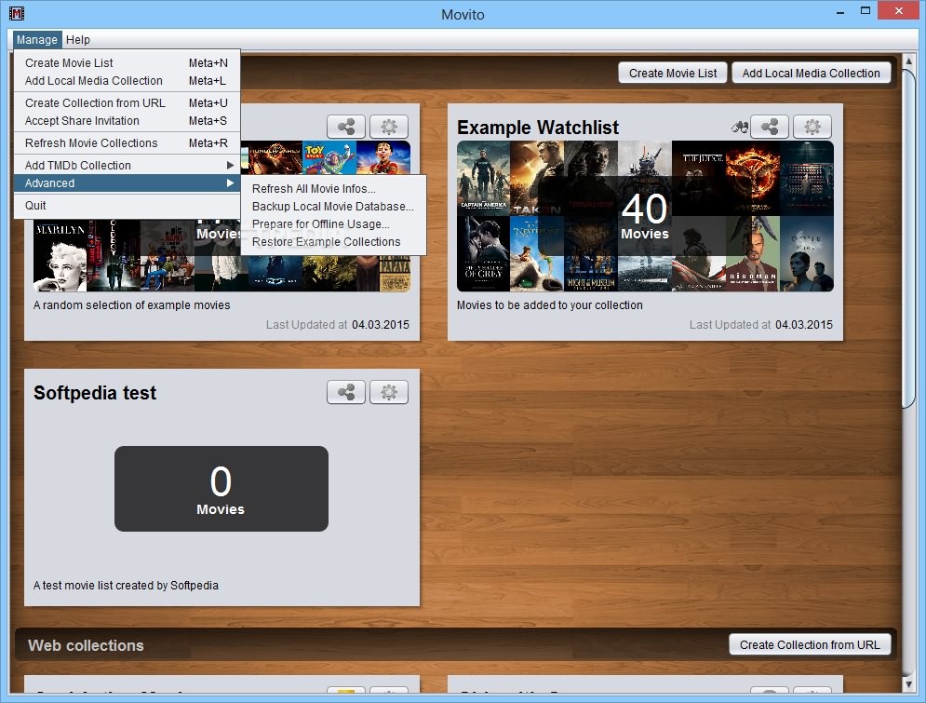Click the Share icon on Example Watchlist

click(769, 127)
